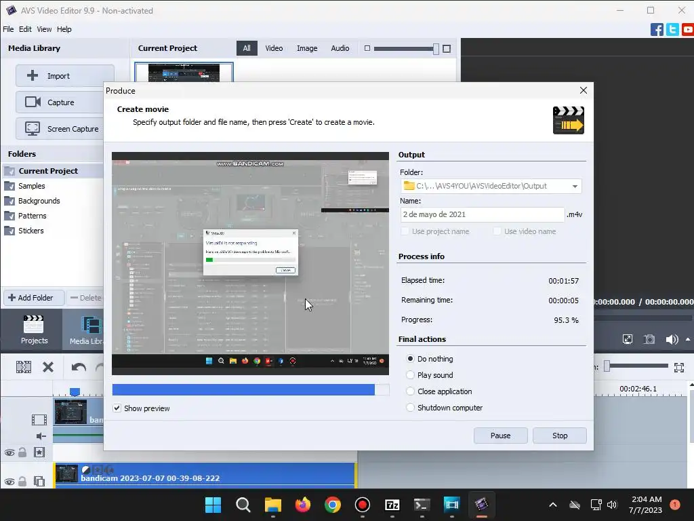Viewport: 694px width, 521px height.
Task: Lock the video effects track
Action: [x=22, y=452]
